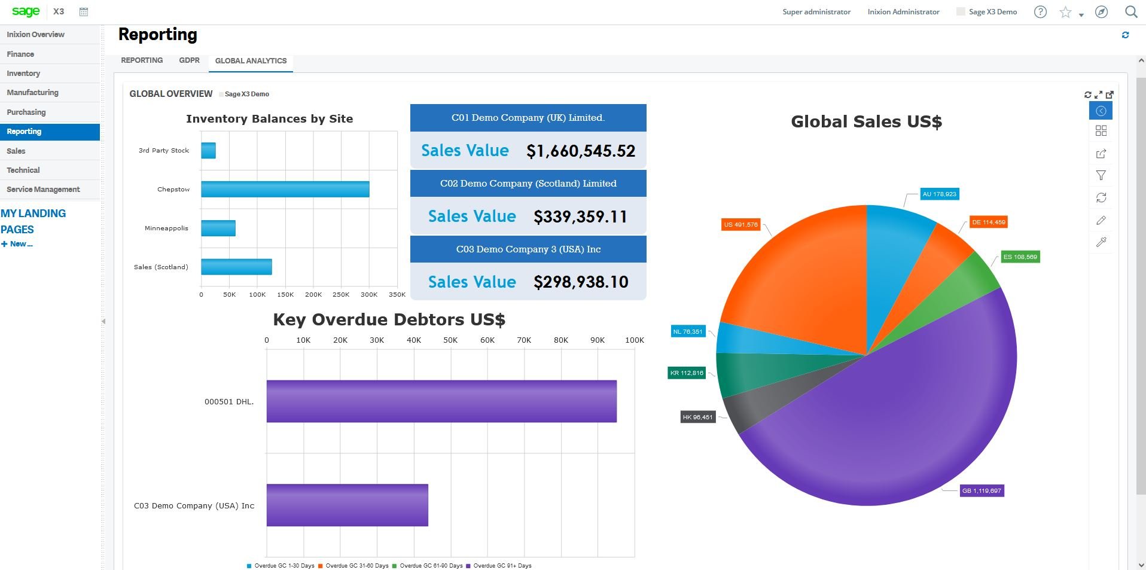This screenshot has height=570, width=1146.
Task: Click the NL 76,351 pie label
Action: click(687, 331)
